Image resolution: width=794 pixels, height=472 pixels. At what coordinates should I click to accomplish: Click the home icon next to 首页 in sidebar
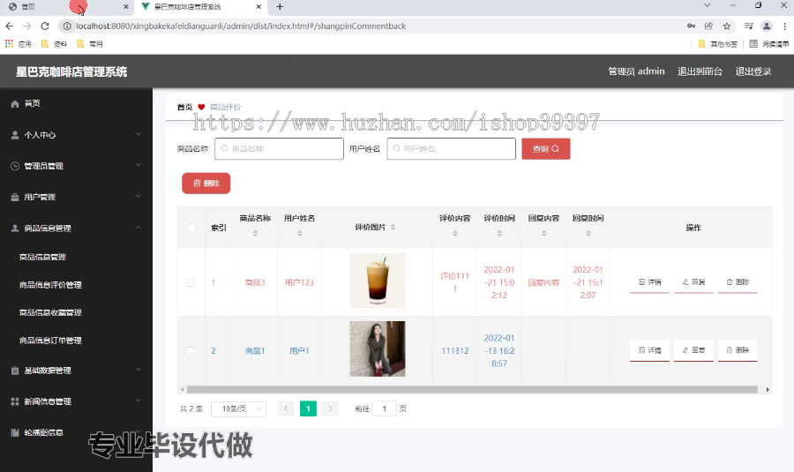[x=15, y=103]
